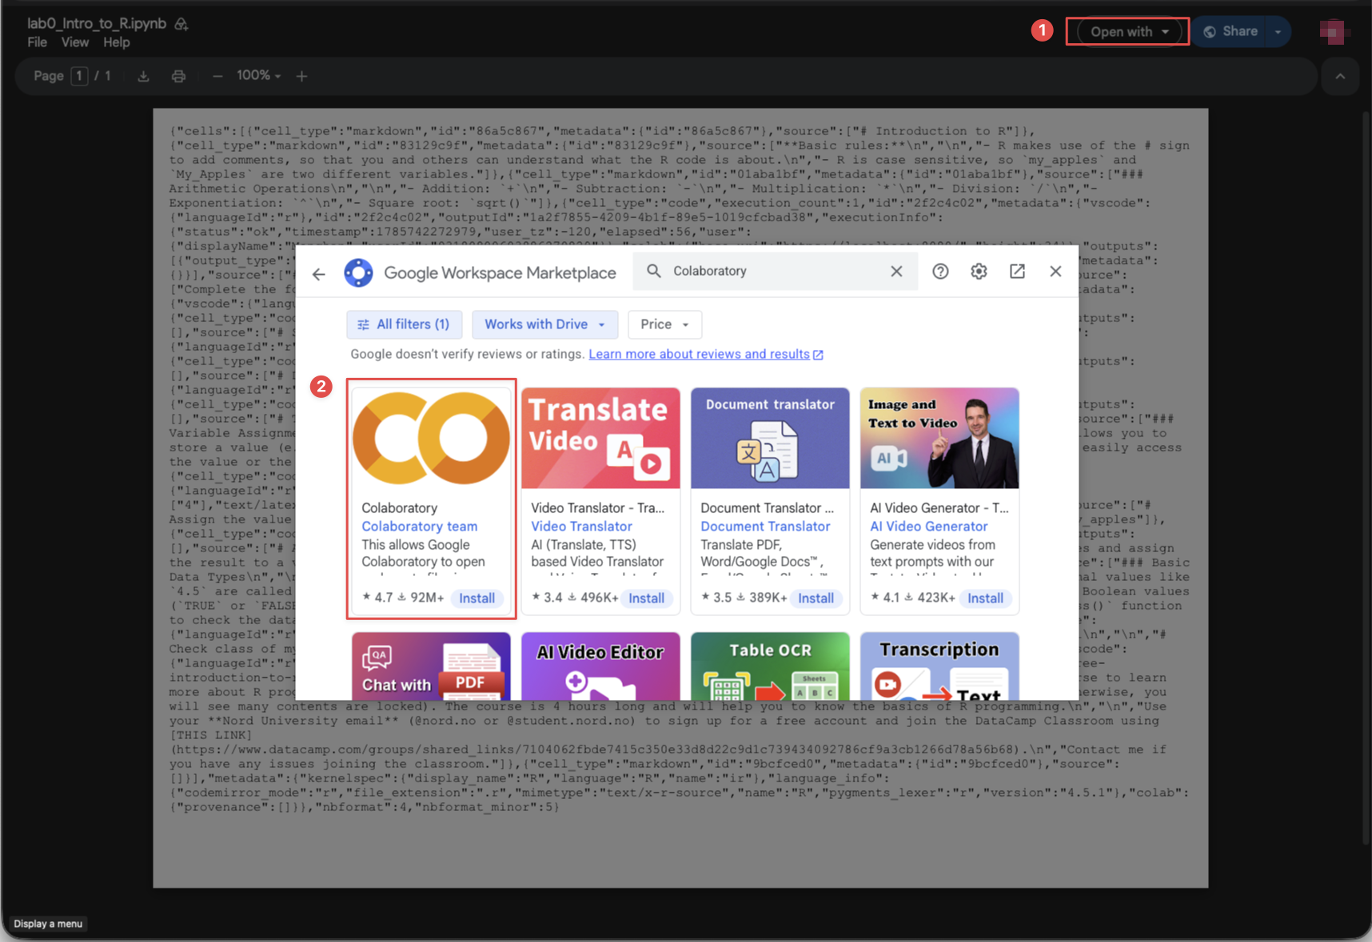Click the 389K+ downloads count
This screenshot has width=1372, height=942.
point(762,598)
